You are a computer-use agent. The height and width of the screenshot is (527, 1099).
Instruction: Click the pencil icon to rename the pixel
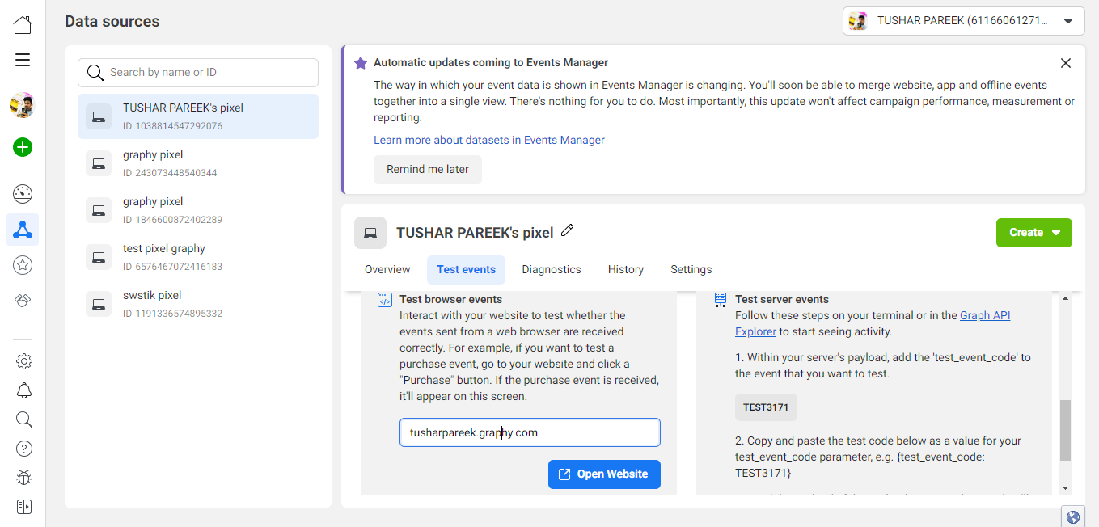click(x=567, y=230)
